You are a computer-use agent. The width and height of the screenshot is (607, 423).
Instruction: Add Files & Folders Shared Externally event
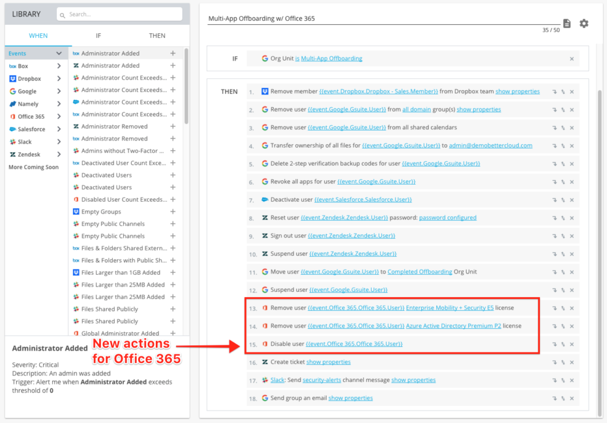click(x=172, y=248)
